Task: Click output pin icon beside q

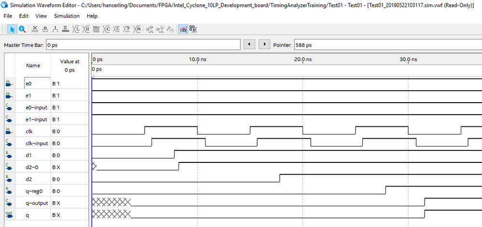Action: tap(9, 215)
